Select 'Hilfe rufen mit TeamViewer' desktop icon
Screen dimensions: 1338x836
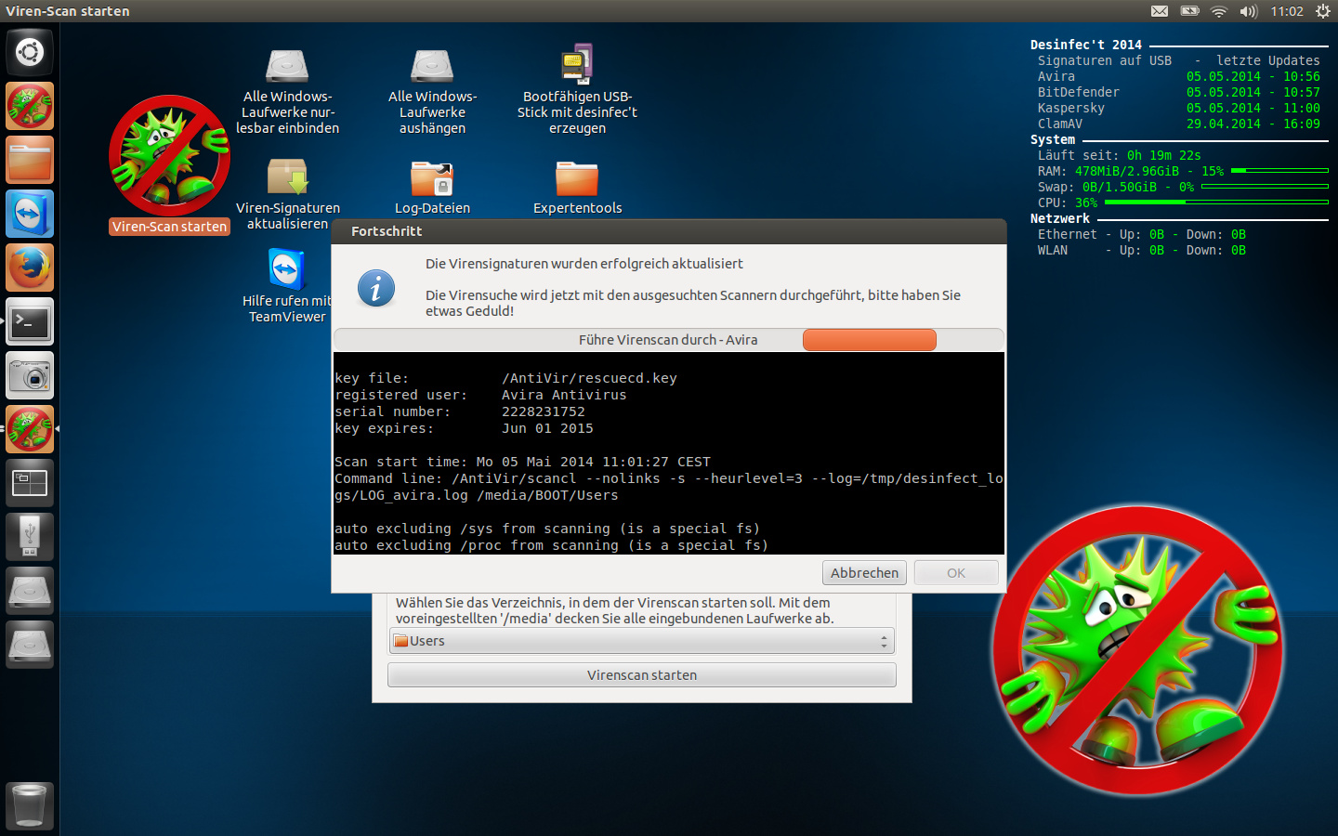[287, 285]
